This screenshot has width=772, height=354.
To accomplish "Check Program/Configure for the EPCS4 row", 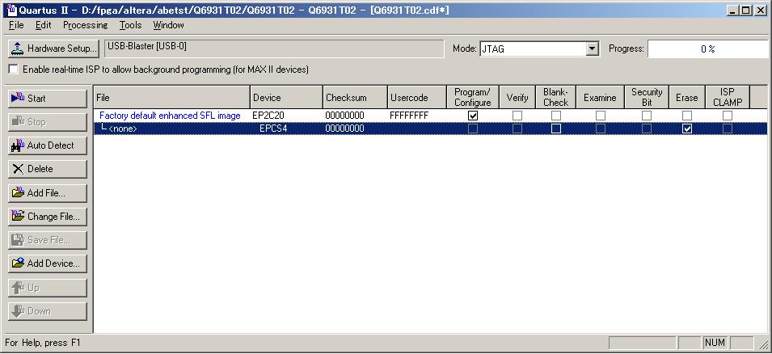I will 473,129.
